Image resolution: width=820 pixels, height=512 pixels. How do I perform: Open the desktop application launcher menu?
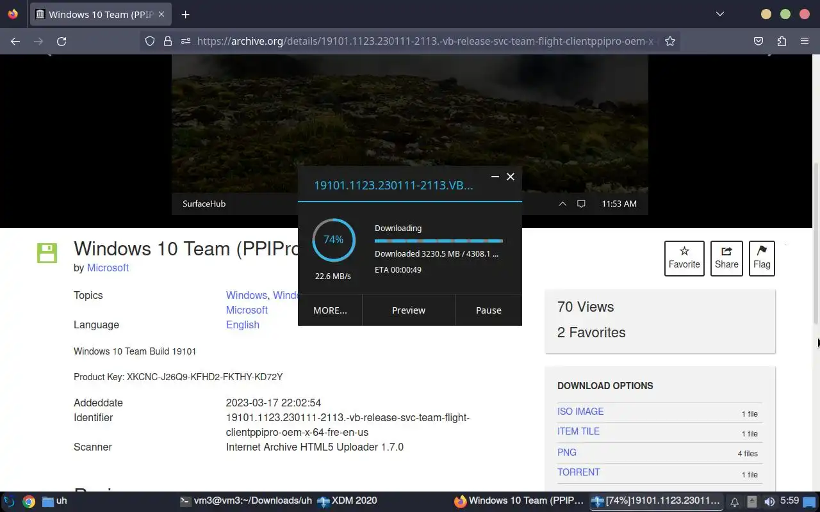tap(9, 501)
